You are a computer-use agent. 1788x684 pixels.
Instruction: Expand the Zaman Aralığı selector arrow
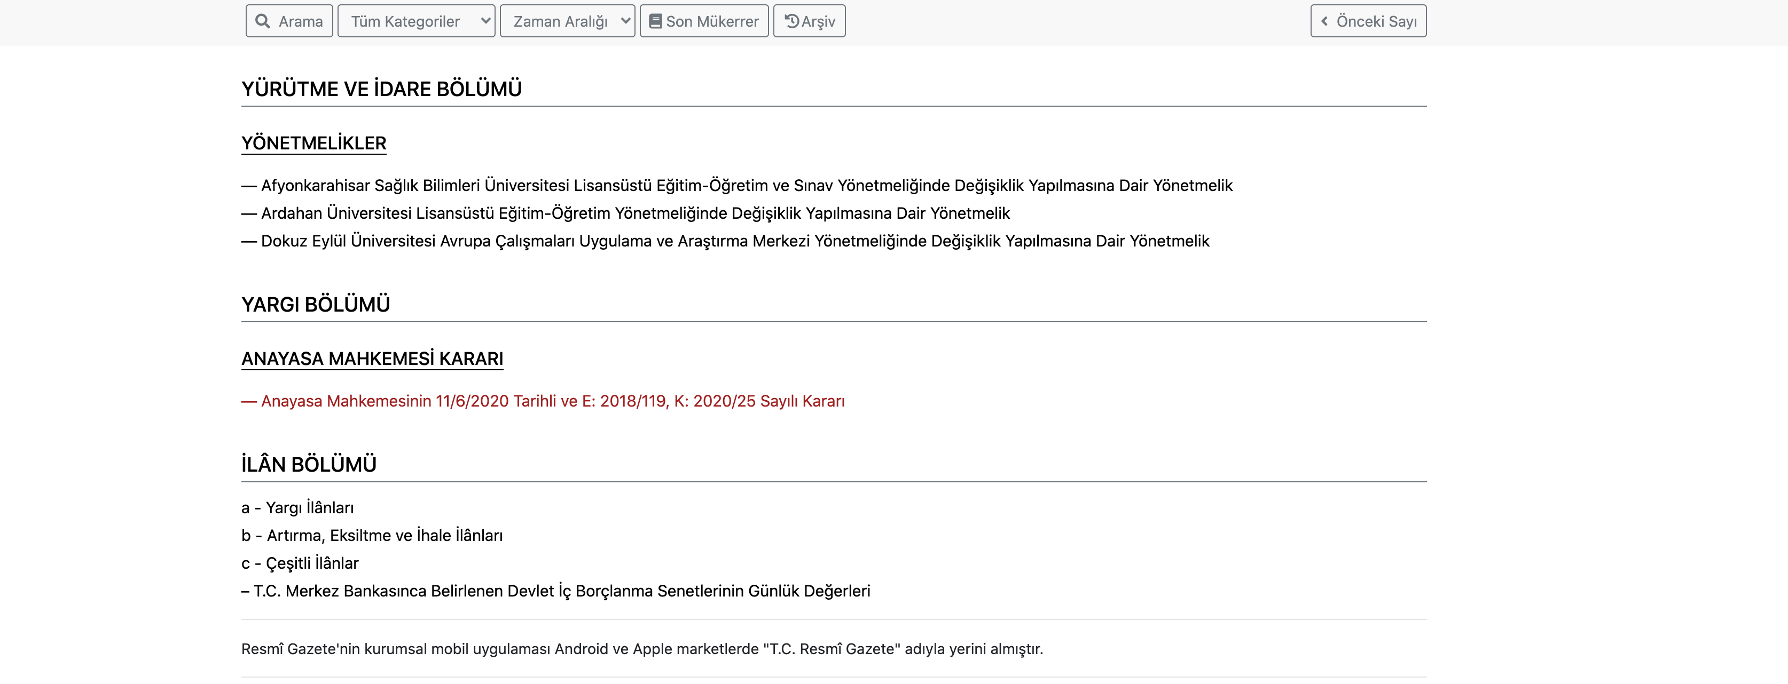(627, 21)
